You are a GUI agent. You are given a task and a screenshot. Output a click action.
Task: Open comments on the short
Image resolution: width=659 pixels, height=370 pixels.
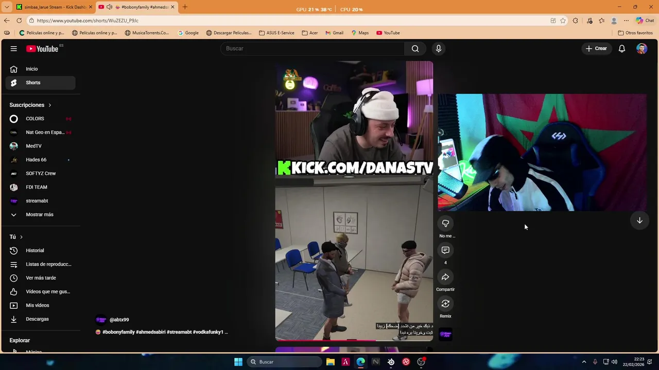[x=445, y=250]
